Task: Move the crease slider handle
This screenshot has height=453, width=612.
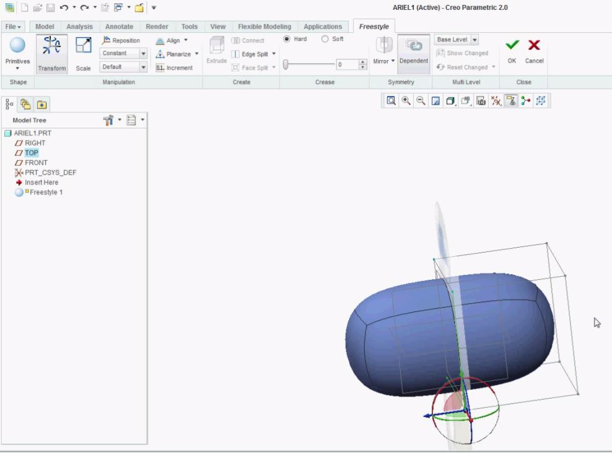Action: click(x=286, y=65)
